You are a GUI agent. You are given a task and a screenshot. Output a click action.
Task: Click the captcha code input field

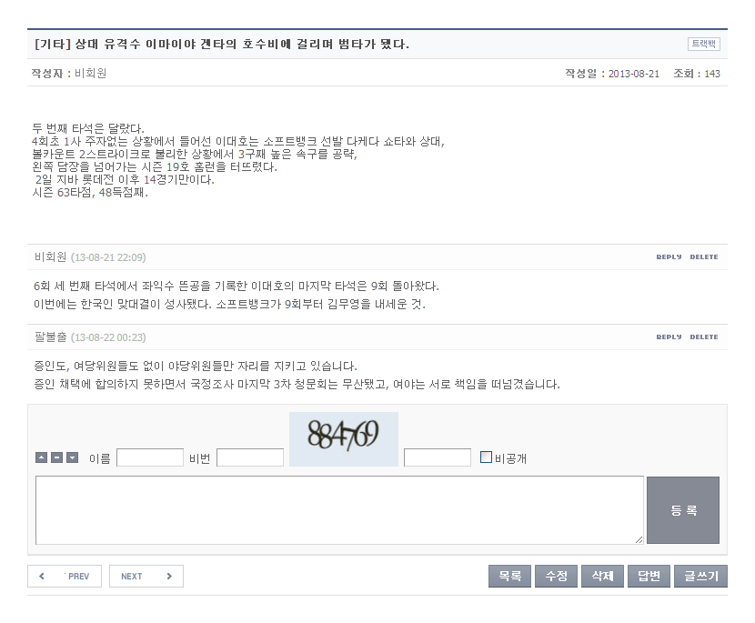438,457
